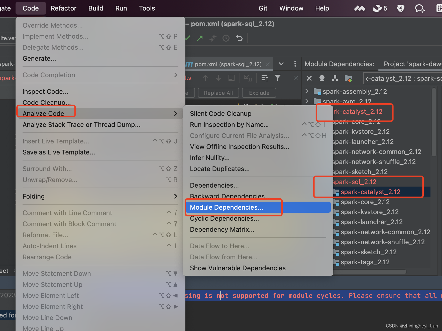Open the Tools menu
This screenshot has height=331, width=442.
pyautogui.click(x=147, y=8)
